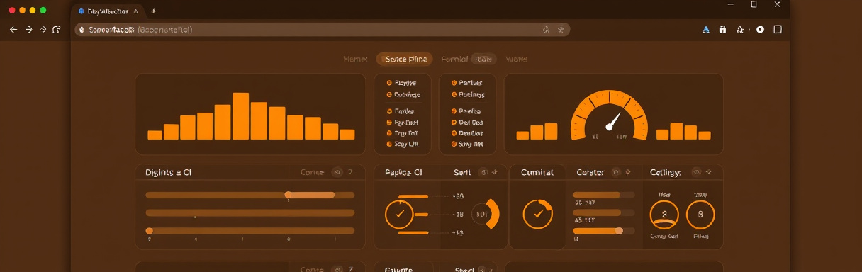Click the circular dial labeled 8 under Cetlingy
This screenshot has width=862, height=272.
click(x=700, y=214)
